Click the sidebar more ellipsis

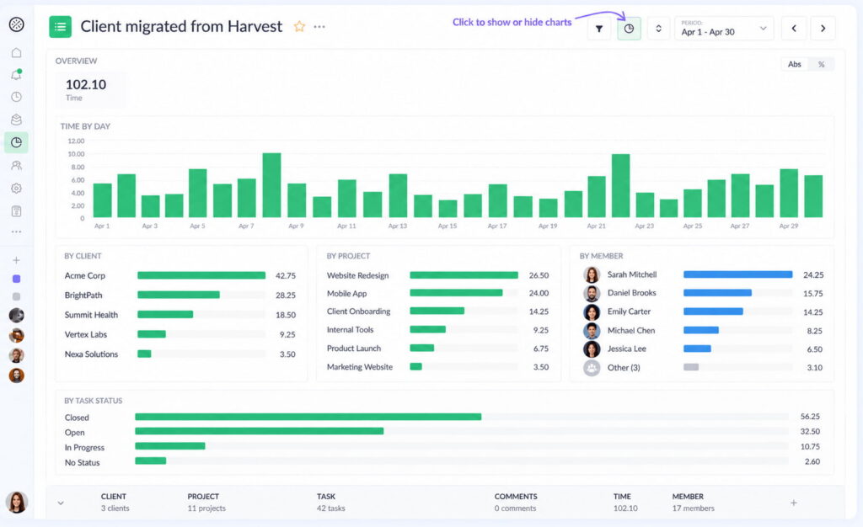pyautogui.click(x=17, y=232)
